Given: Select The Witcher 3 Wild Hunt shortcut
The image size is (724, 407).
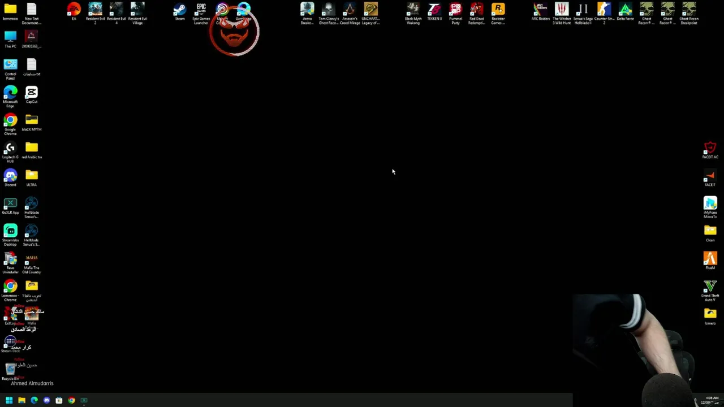Looking at the screenshot, I should click(x=562, y=12).
